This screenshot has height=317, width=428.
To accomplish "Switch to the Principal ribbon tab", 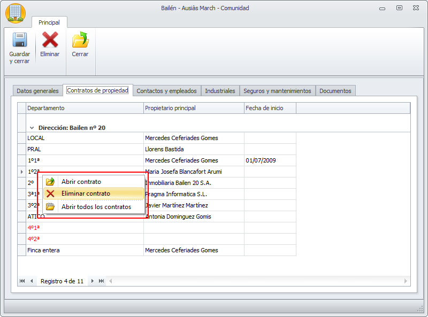I will pos(49,22).
